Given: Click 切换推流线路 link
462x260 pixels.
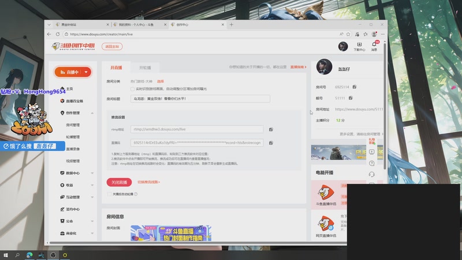Looking at the screenshot, I should (148, 182).
